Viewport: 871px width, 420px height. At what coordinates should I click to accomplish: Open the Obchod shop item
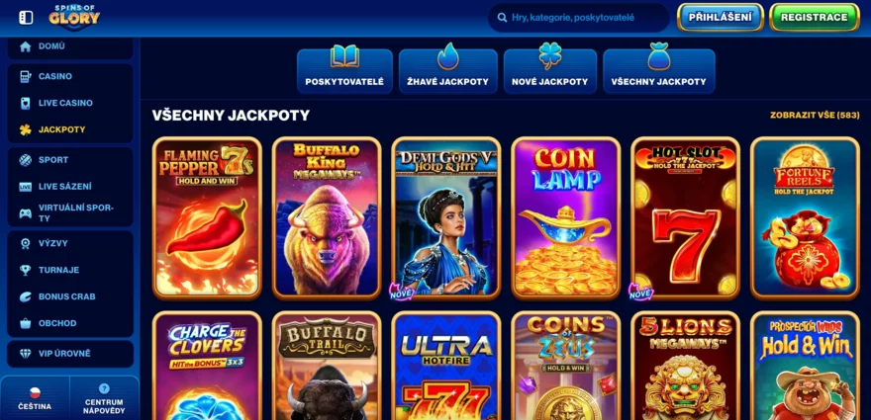pyautogui.click(x=70, y=323)
